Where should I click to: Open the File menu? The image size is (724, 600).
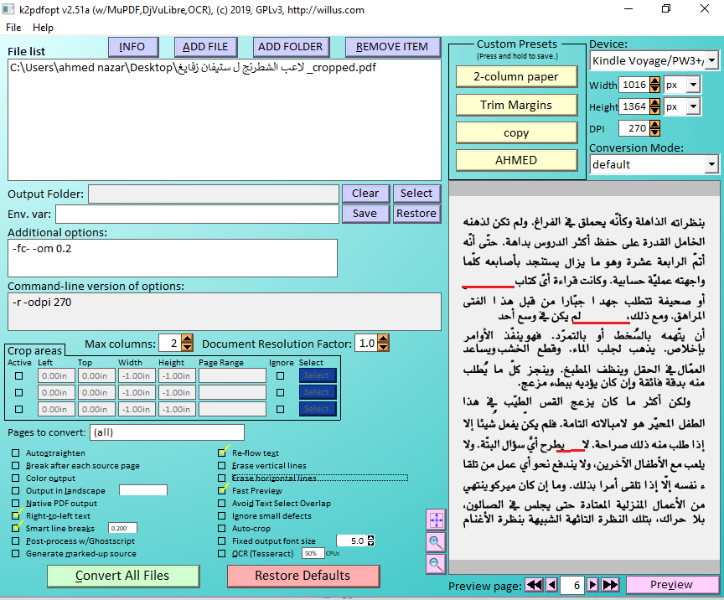tap(13, 28)
